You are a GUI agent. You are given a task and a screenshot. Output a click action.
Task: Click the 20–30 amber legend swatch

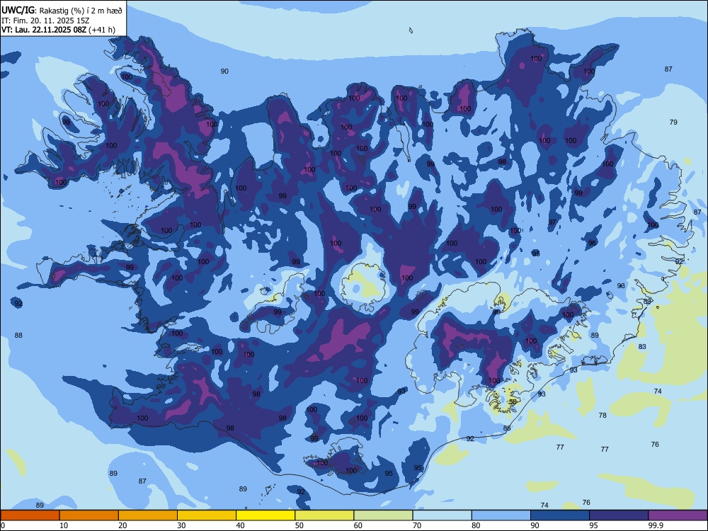point(148,515)
